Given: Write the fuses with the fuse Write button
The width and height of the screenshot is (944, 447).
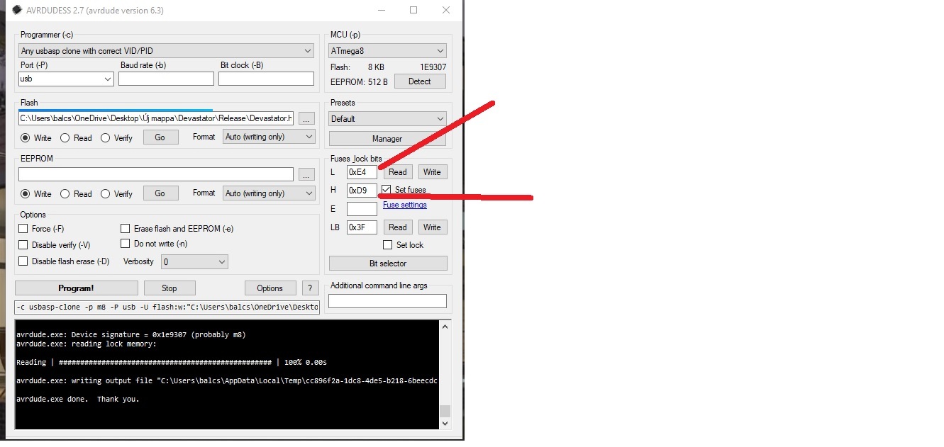Looking at the screenshot, I should 432,172.
